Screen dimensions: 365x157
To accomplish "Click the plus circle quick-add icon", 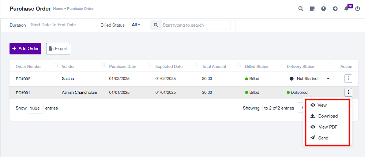I will coord(335,9).
